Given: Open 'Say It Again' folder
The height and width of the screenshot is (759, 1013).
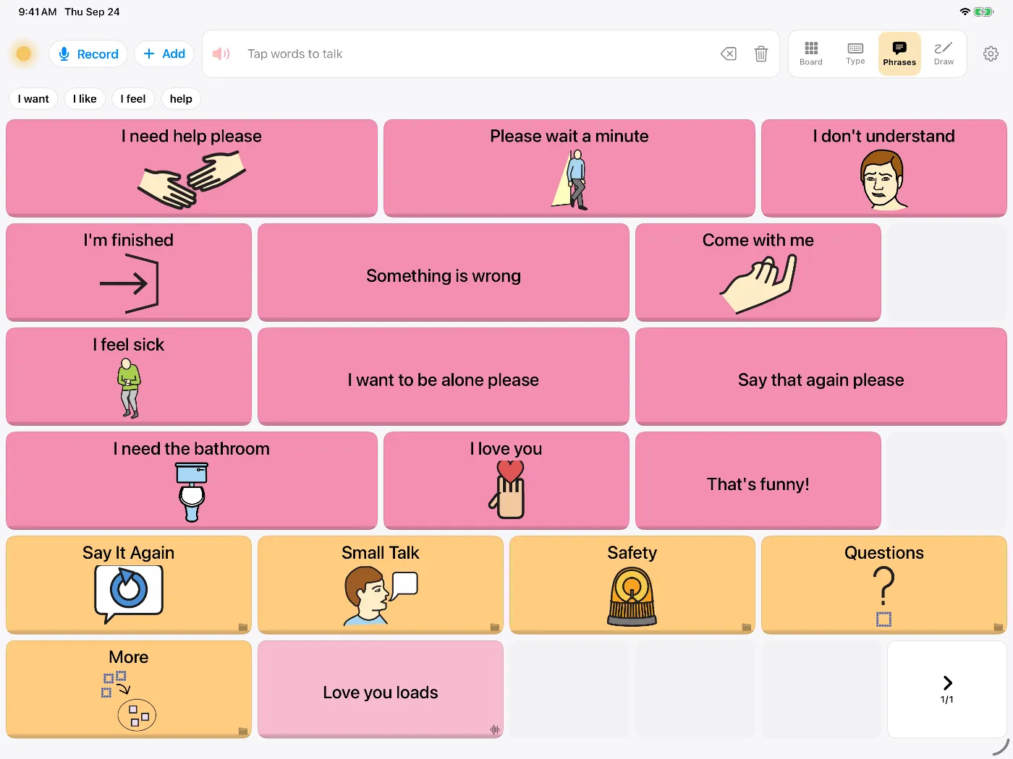Looking at the screenshot, I should coord(129,585).
